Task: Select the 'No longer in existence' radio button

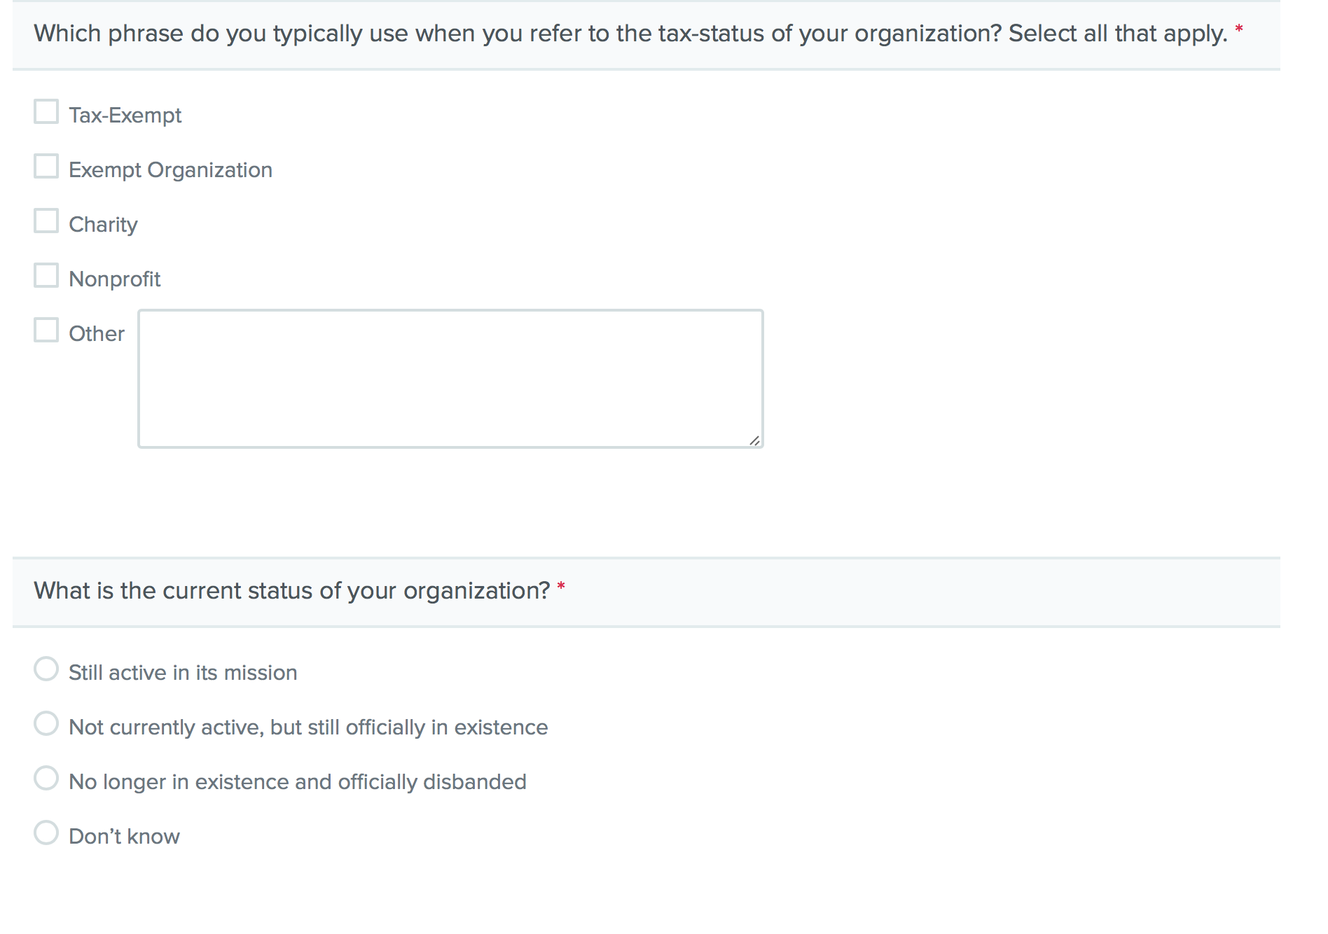Action: click(46, 779)
